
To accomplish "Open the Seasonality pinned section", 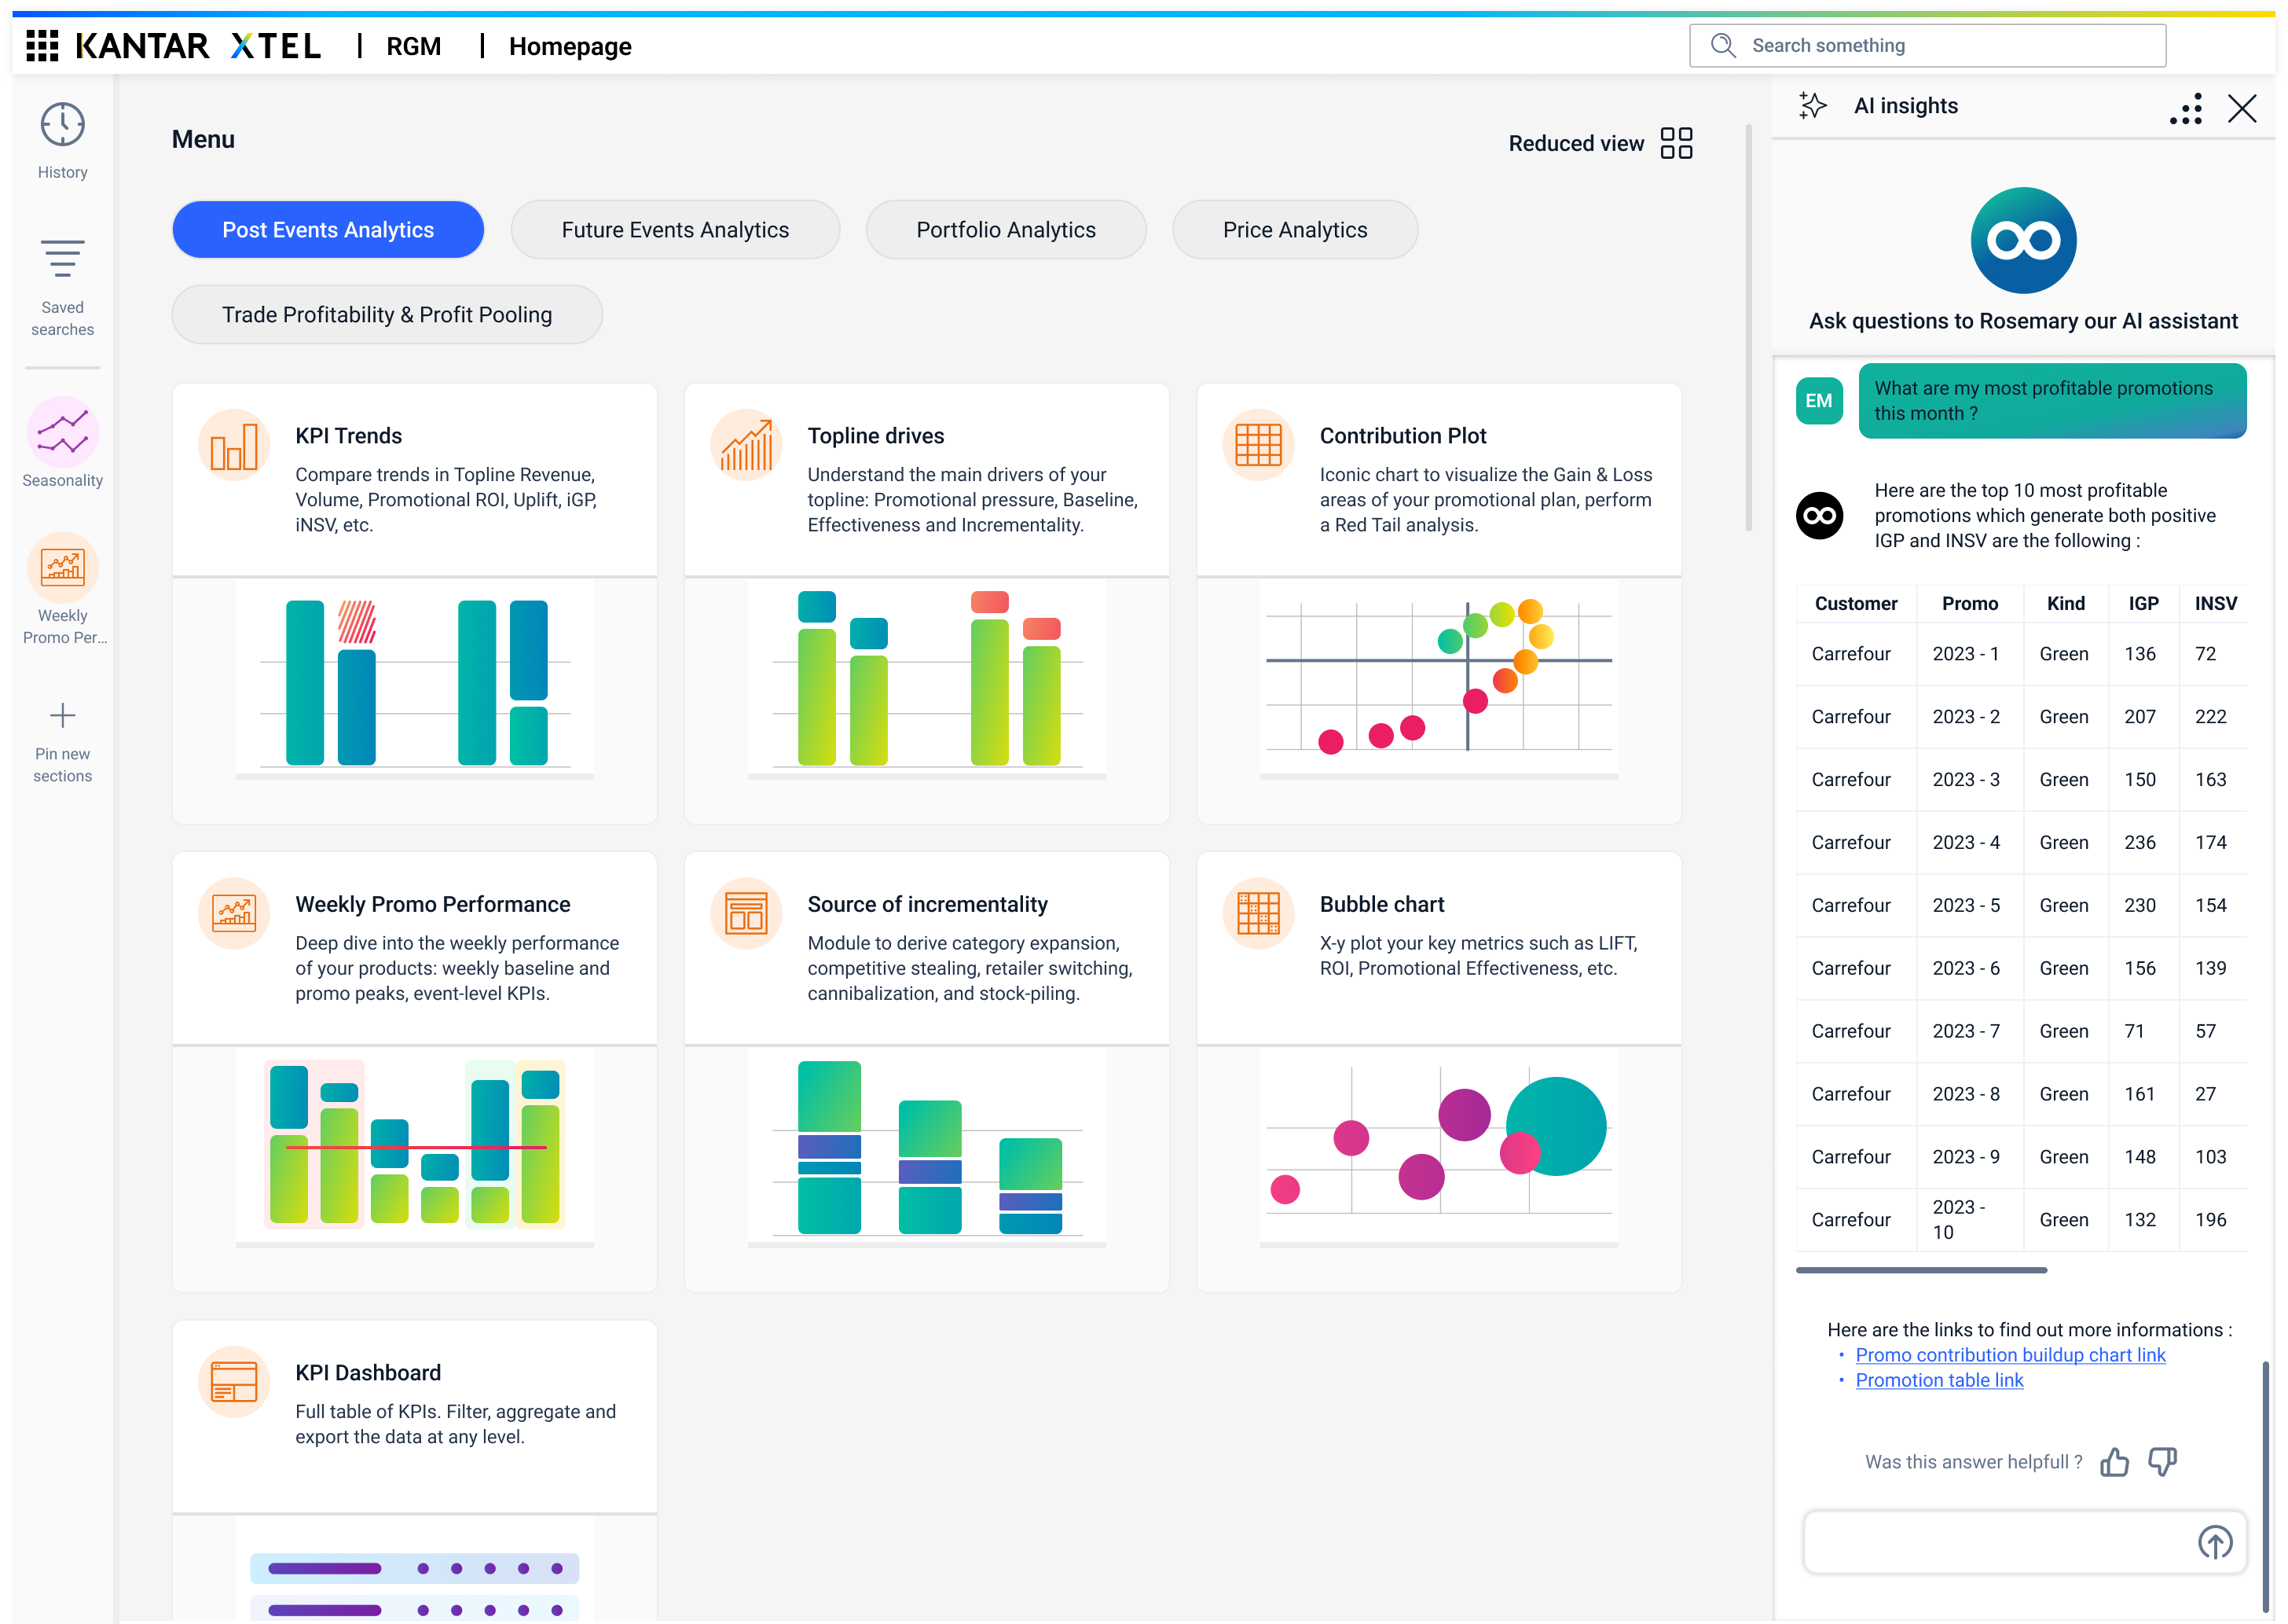I will click(x=62, y=433).
